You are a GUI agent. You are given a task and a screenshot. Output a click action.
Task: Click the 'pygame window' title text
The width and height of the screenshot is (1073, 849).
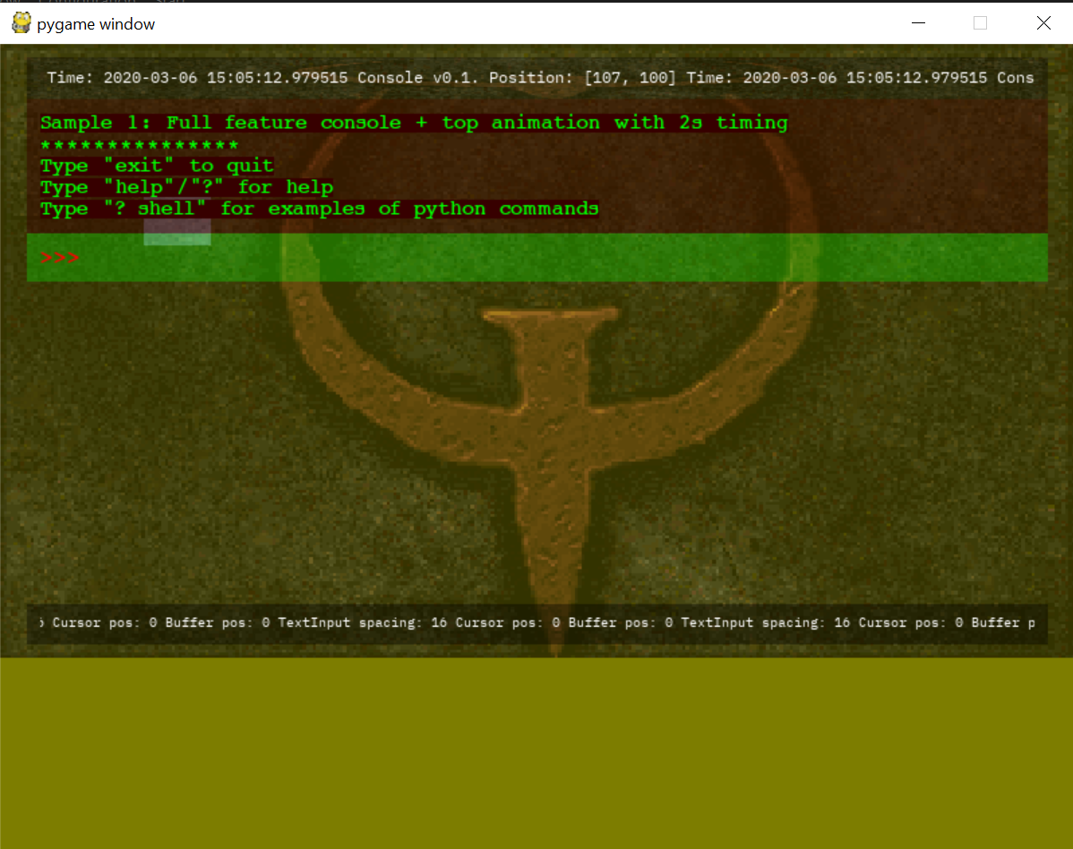(x=96, y=24)
